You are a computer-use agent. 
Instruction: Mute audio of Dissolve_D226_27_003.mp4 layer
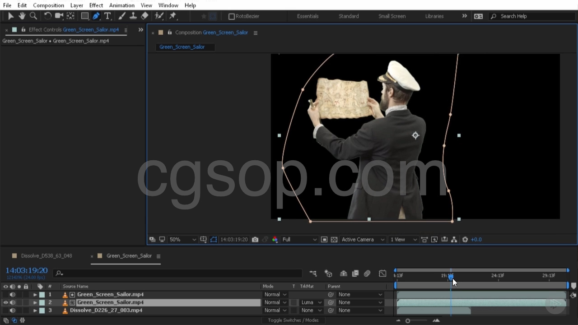[12, 311]
